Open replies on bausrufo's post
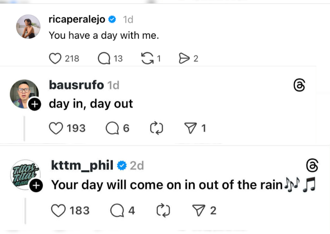330x234 pixels. [112, 128]
